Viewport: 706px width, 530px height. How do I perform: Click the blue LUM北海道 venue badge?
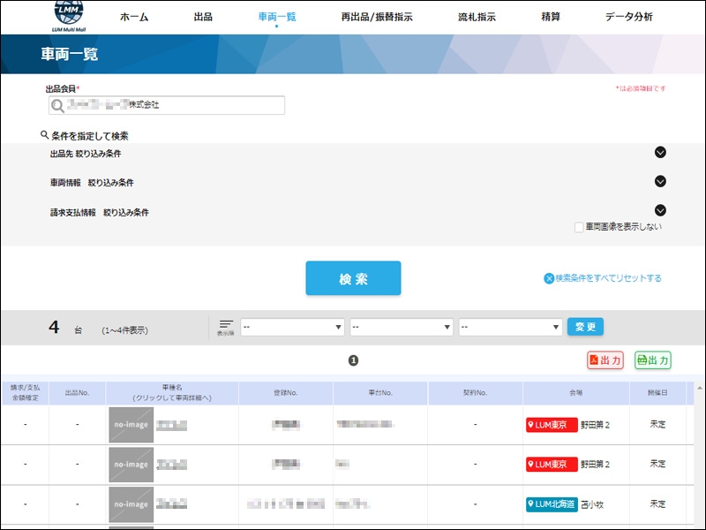tap(552, 503)
